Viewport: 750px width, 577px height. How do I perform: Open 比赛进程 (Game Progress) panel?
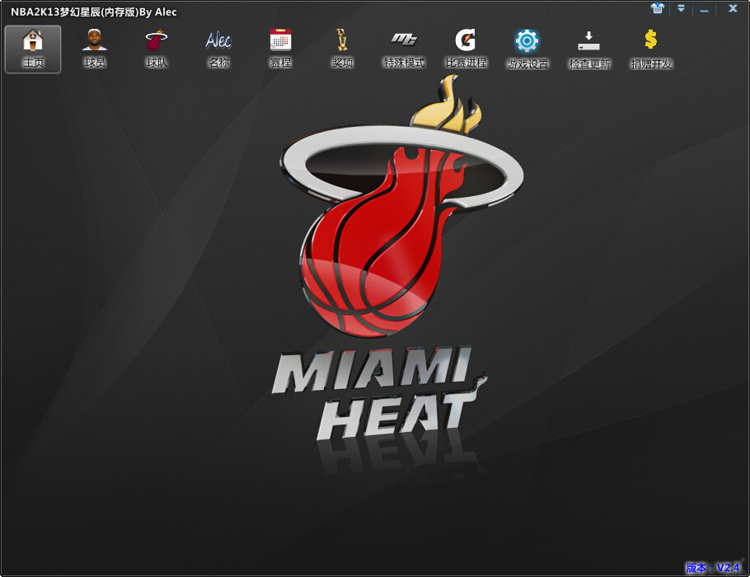coord(466,47)
